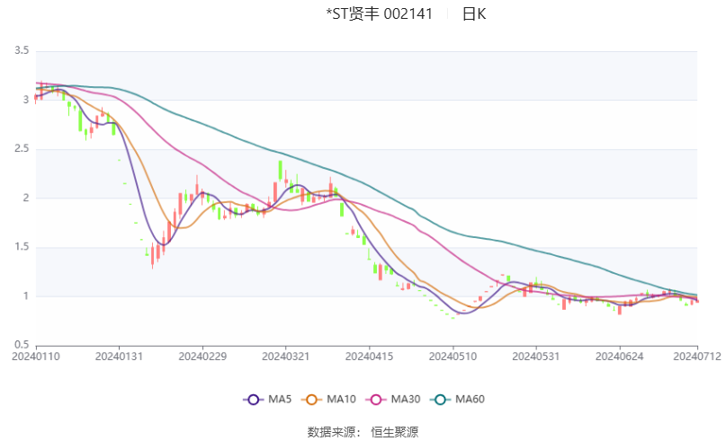Toggle the MA10 legend series
Screen dimensions: 726x441
[x=328, y=400]
